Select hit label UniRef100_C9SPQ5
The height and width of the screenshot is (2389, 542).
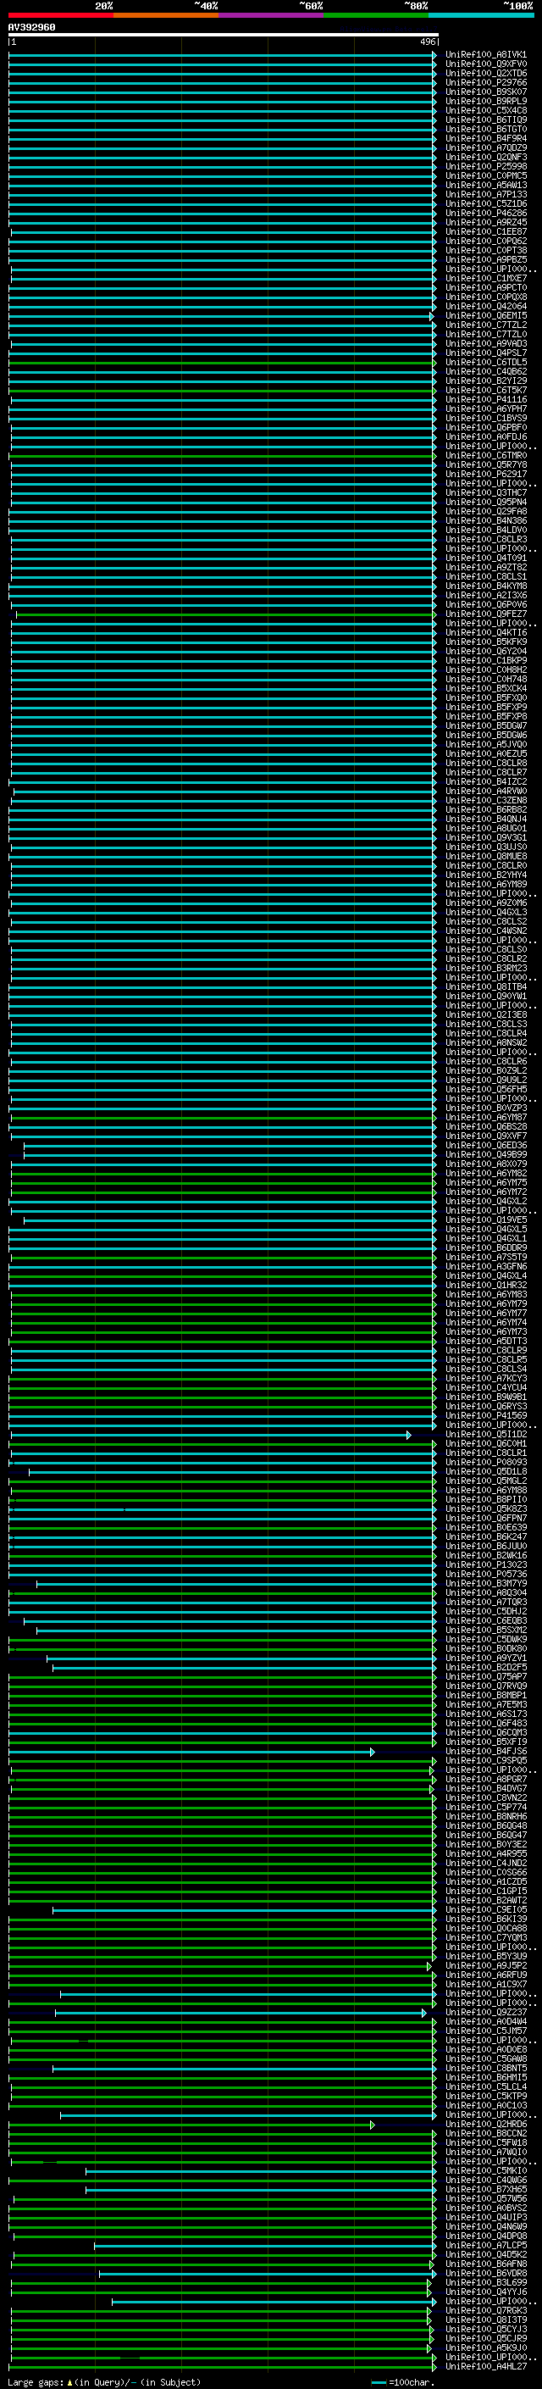point(485,1761)
